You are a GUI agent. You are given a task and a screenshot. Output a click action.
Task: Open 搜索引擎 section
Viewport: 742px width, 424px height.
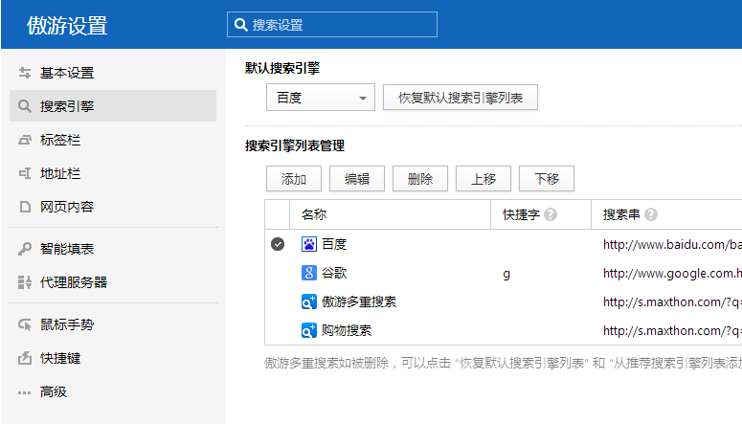pos(113,106)
